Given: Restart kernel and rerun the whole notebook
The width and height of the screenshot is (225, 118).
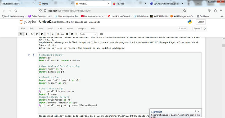Looking at the screenshot, I should 76,34.
